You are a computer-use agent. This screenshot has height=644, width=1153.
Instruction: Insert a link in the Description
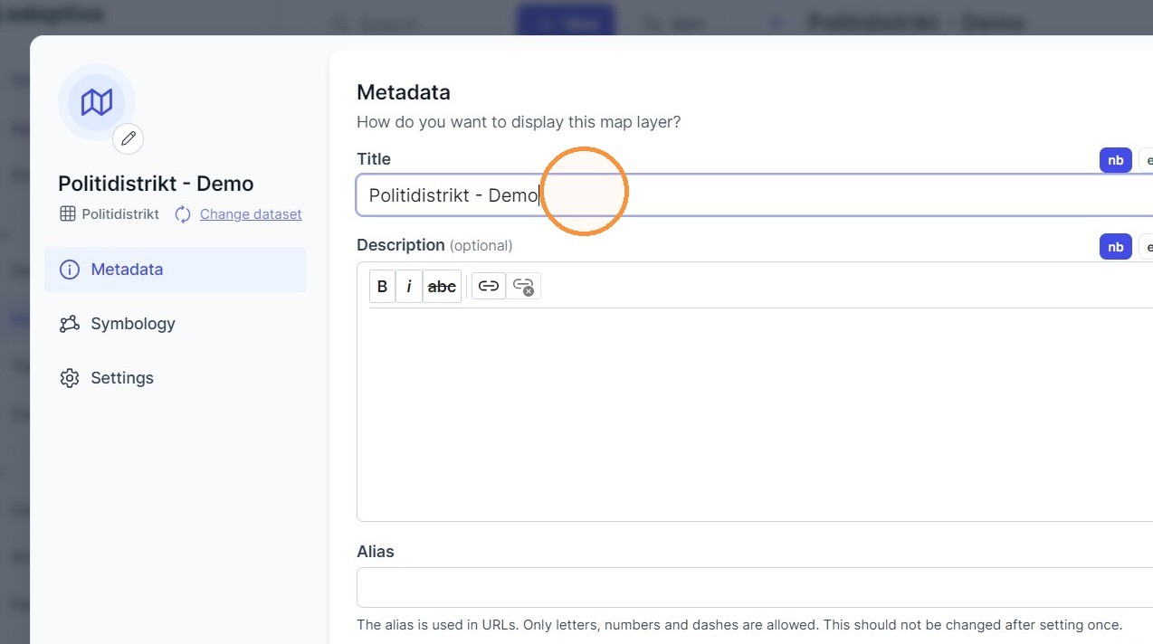coord(489,287)
